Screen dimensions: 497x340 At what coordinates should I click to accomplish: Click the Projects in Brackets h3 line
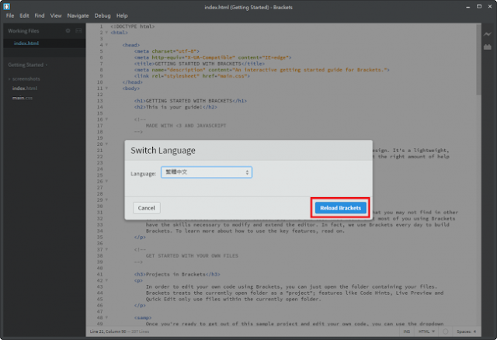pos(177,274)
